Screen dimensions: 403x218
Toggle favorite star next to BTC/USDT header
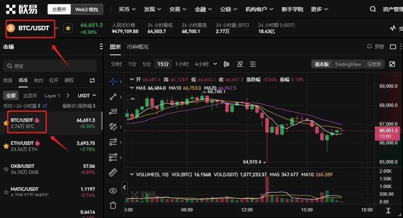coord(68,28)
